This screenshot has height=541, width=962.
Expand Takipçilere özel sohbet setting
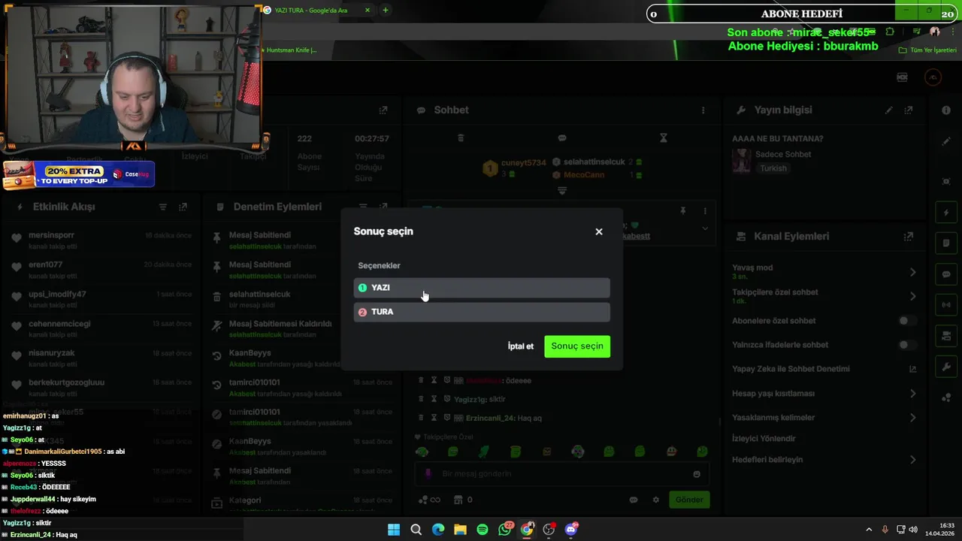tap(913, 296)
